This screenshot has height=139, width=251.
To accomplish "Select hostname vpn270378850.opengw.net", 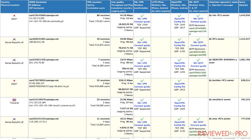I will point(44,80).
